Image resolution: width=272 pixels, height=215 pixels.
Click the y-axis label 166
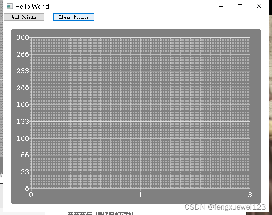click(23, 104)
